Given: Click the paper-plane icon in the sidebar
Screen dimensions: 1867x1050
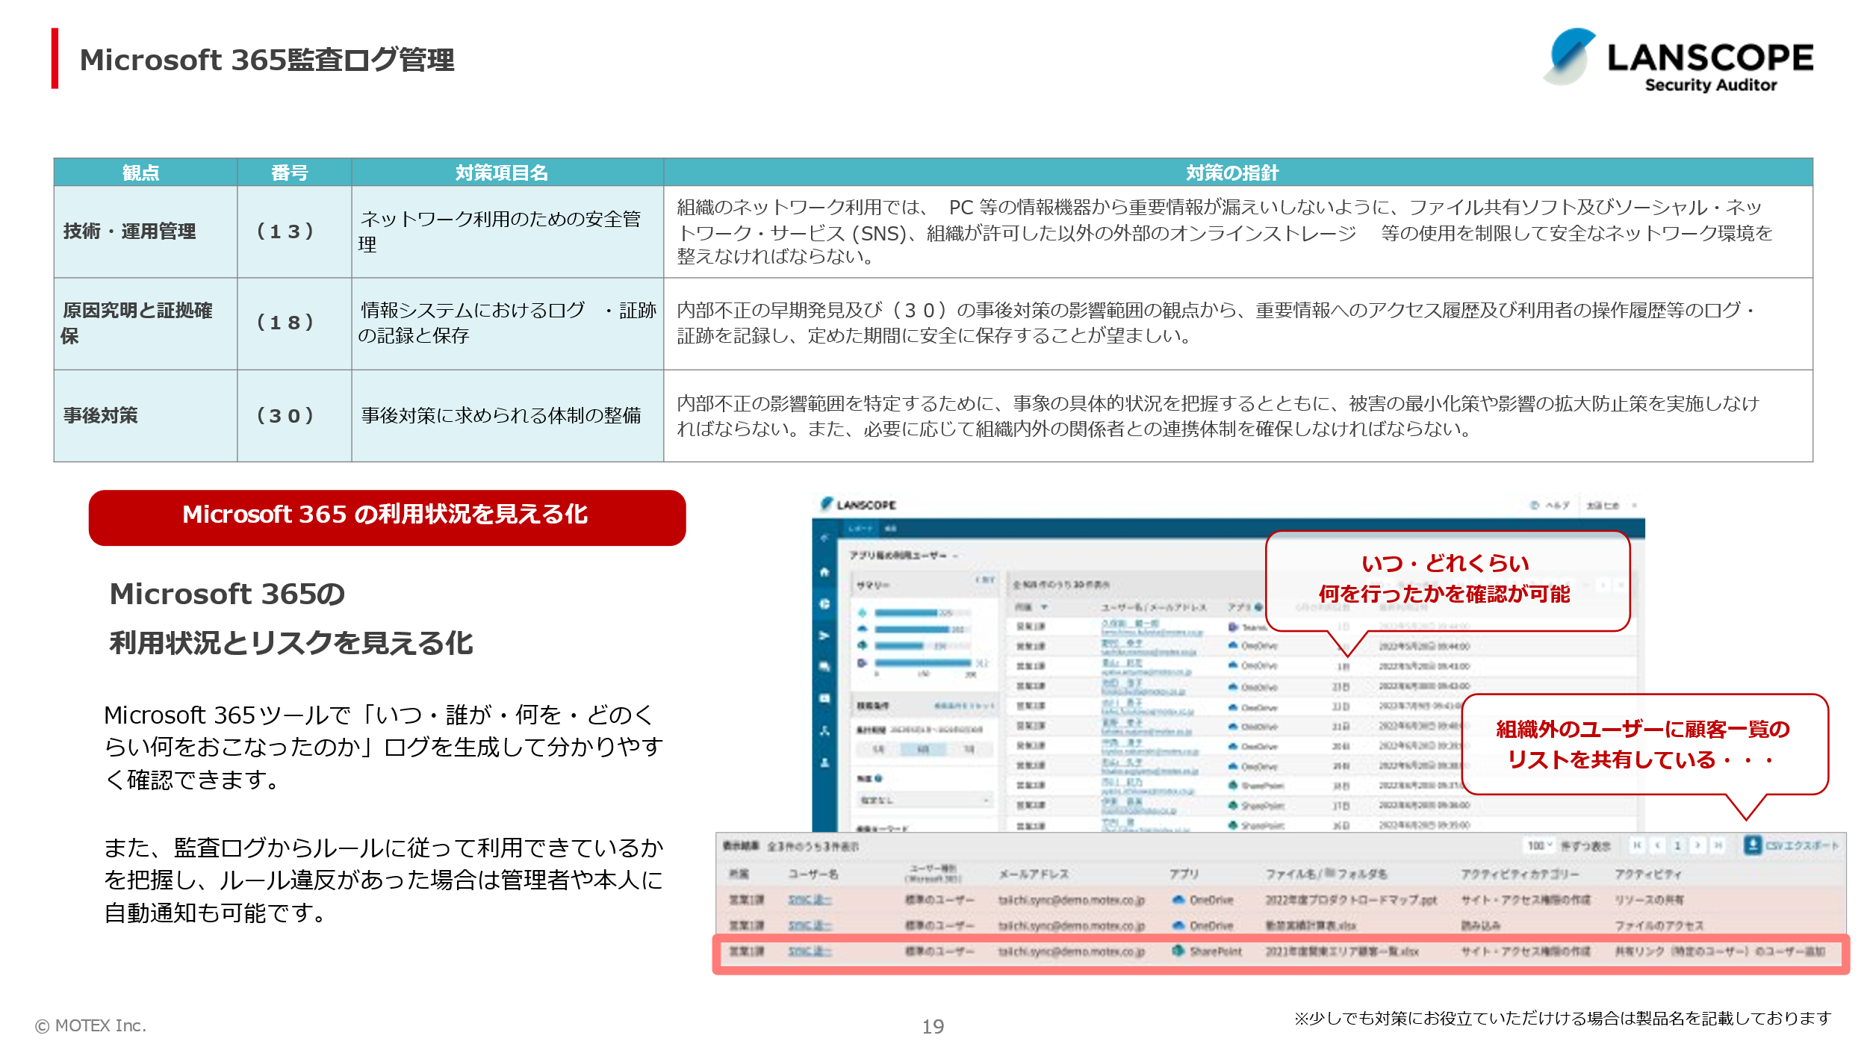Looking at the screenshot, I should 824,636.
